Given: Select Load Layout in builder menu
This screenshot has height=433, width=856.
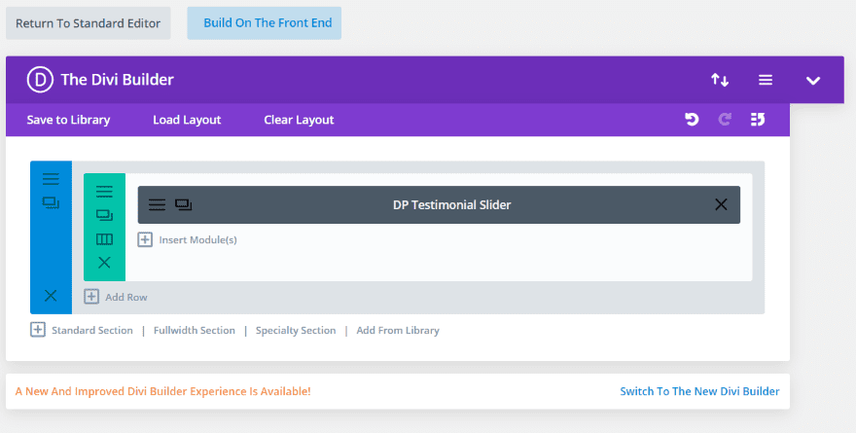Looking at the screenshot, I should pos(187,120).
